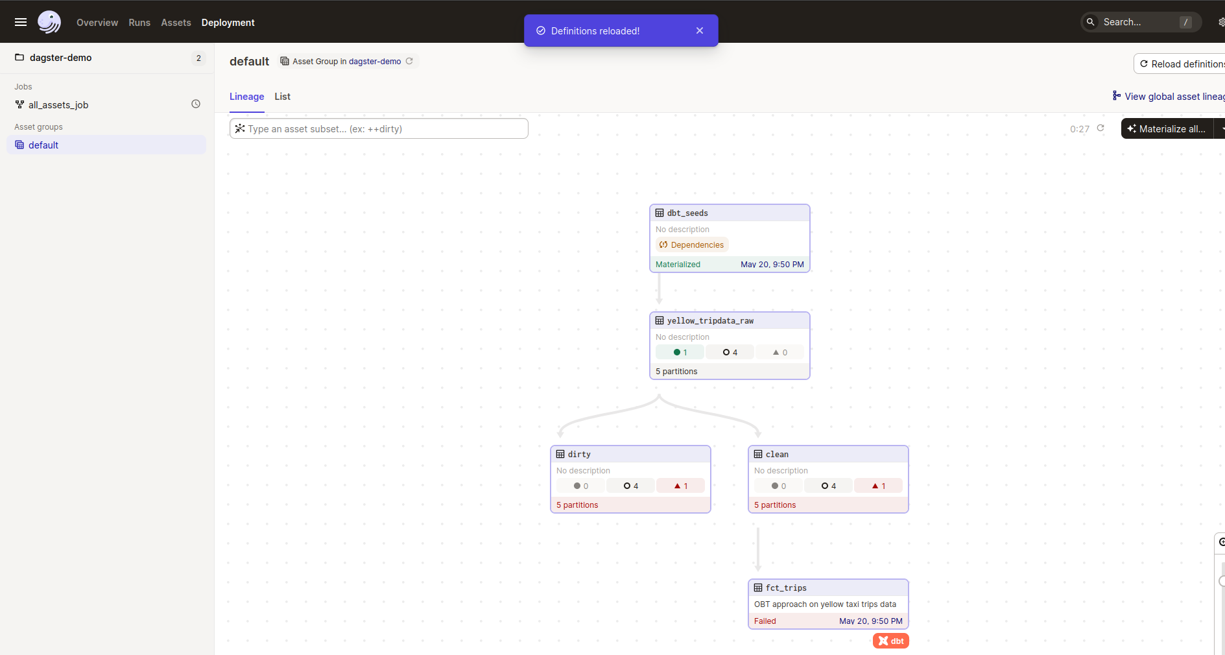
Task: Click the Materialize all button
Action: point(1167,128)
